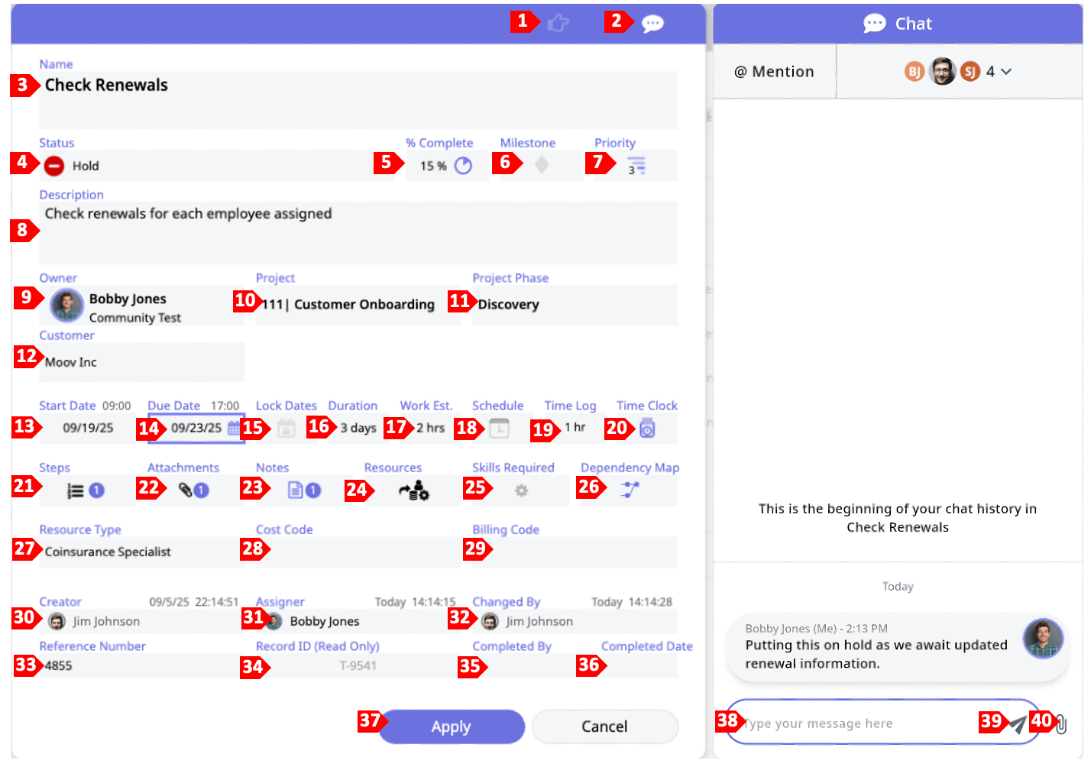
Task: Open the chat bubble icon in header
Action: pyautogui.click(x=652, y=24)
